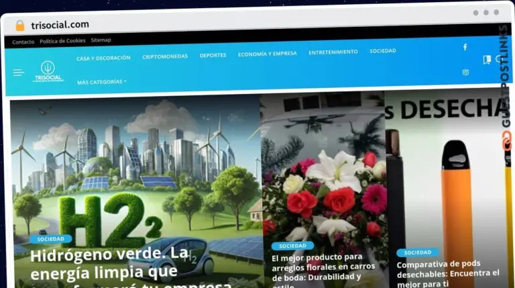Open Economía y Empresa category
This screenshot has width=515, height=288.
coord(268,54)
